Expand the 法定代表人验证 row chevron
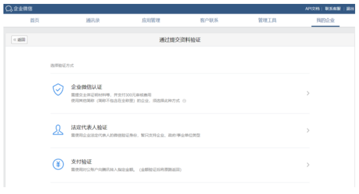Viewport: 359px width, 194px height. click(x=308, y=131)
